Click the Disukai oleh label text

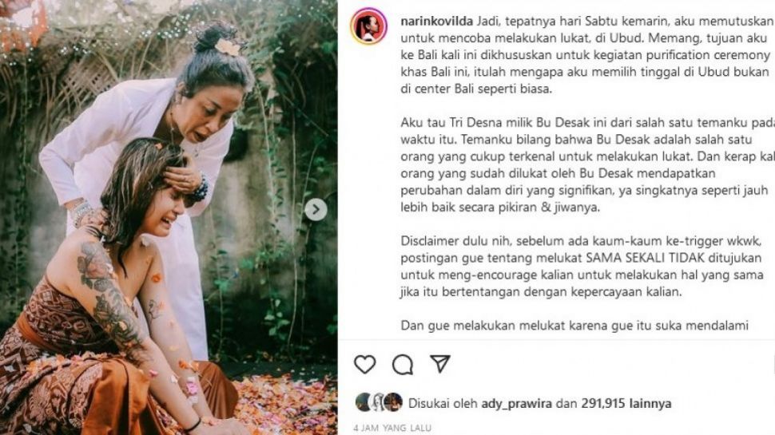coord(443,403)
